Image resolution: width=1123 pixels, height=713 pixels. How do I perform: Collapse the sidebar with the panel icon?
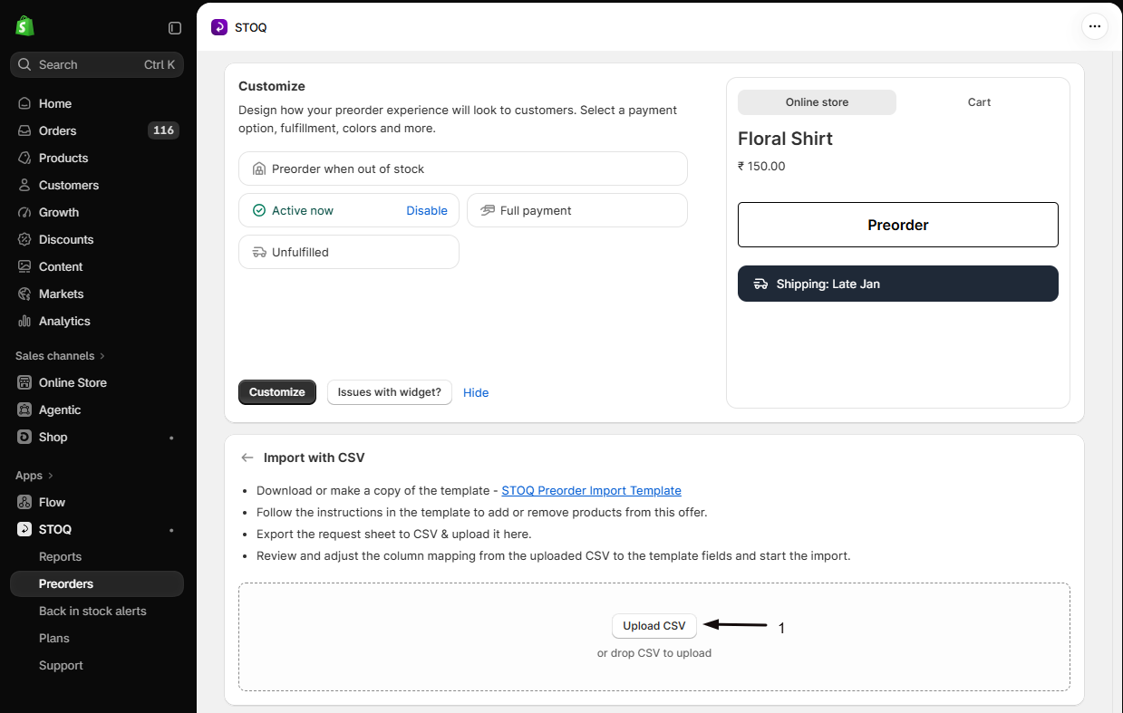pyautogui.click(x=175, y=28)
